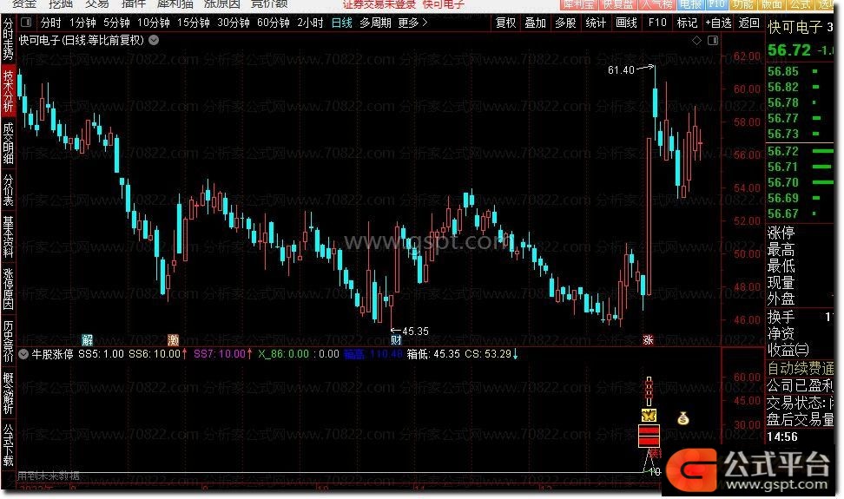Switch to the 15分钟 period
This screenshot has height=499, width=844.
pos(194,23)
